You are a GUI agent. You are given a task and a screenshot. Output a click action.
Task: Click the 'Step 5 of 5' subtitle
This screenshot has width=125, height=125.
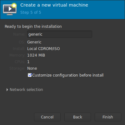[x=31, y=12]
